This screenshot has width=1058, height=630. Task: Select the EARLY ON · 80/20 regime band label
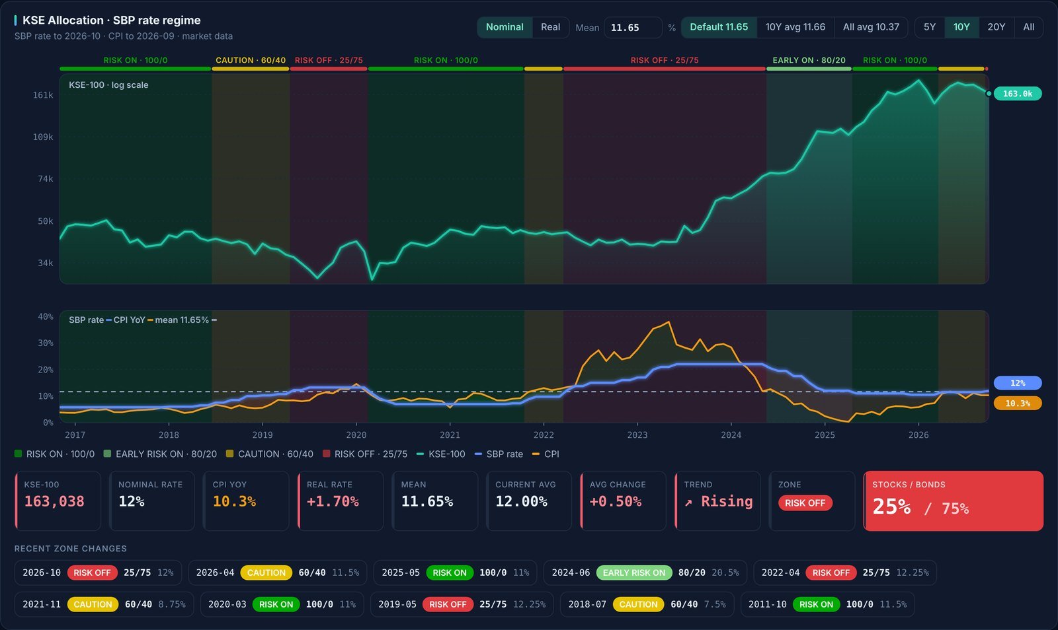809,60
